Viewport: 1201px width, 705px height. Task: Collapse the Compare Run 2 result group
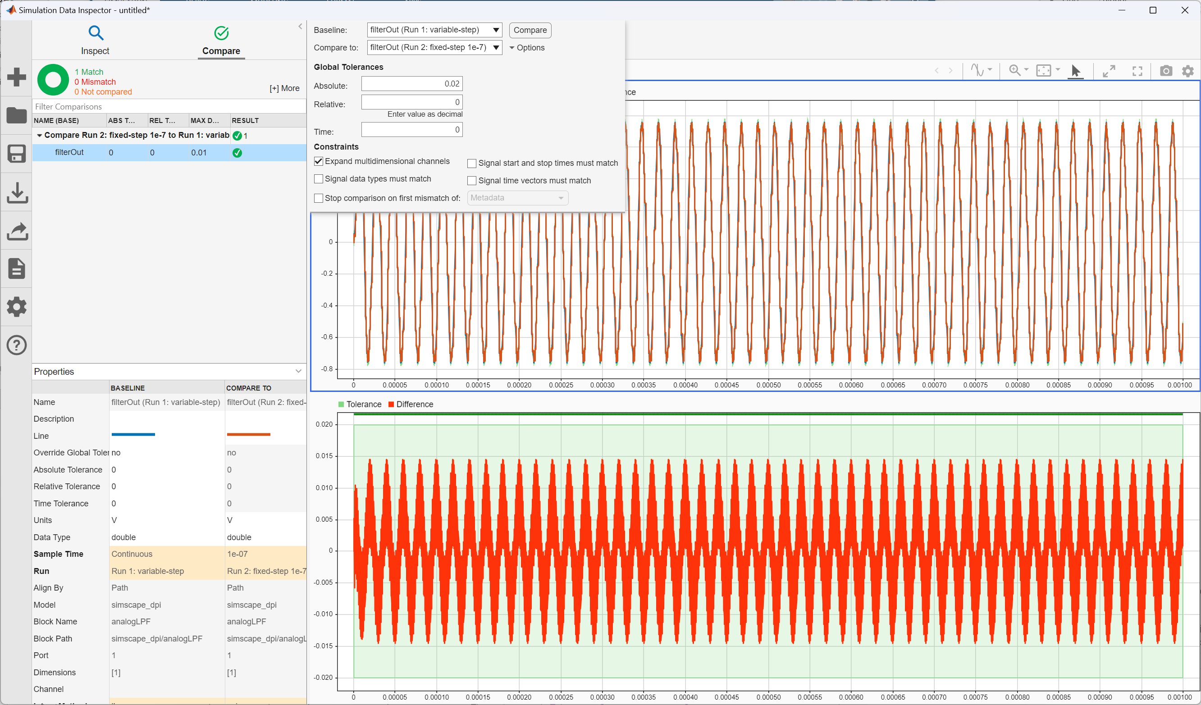pos(41,135)
